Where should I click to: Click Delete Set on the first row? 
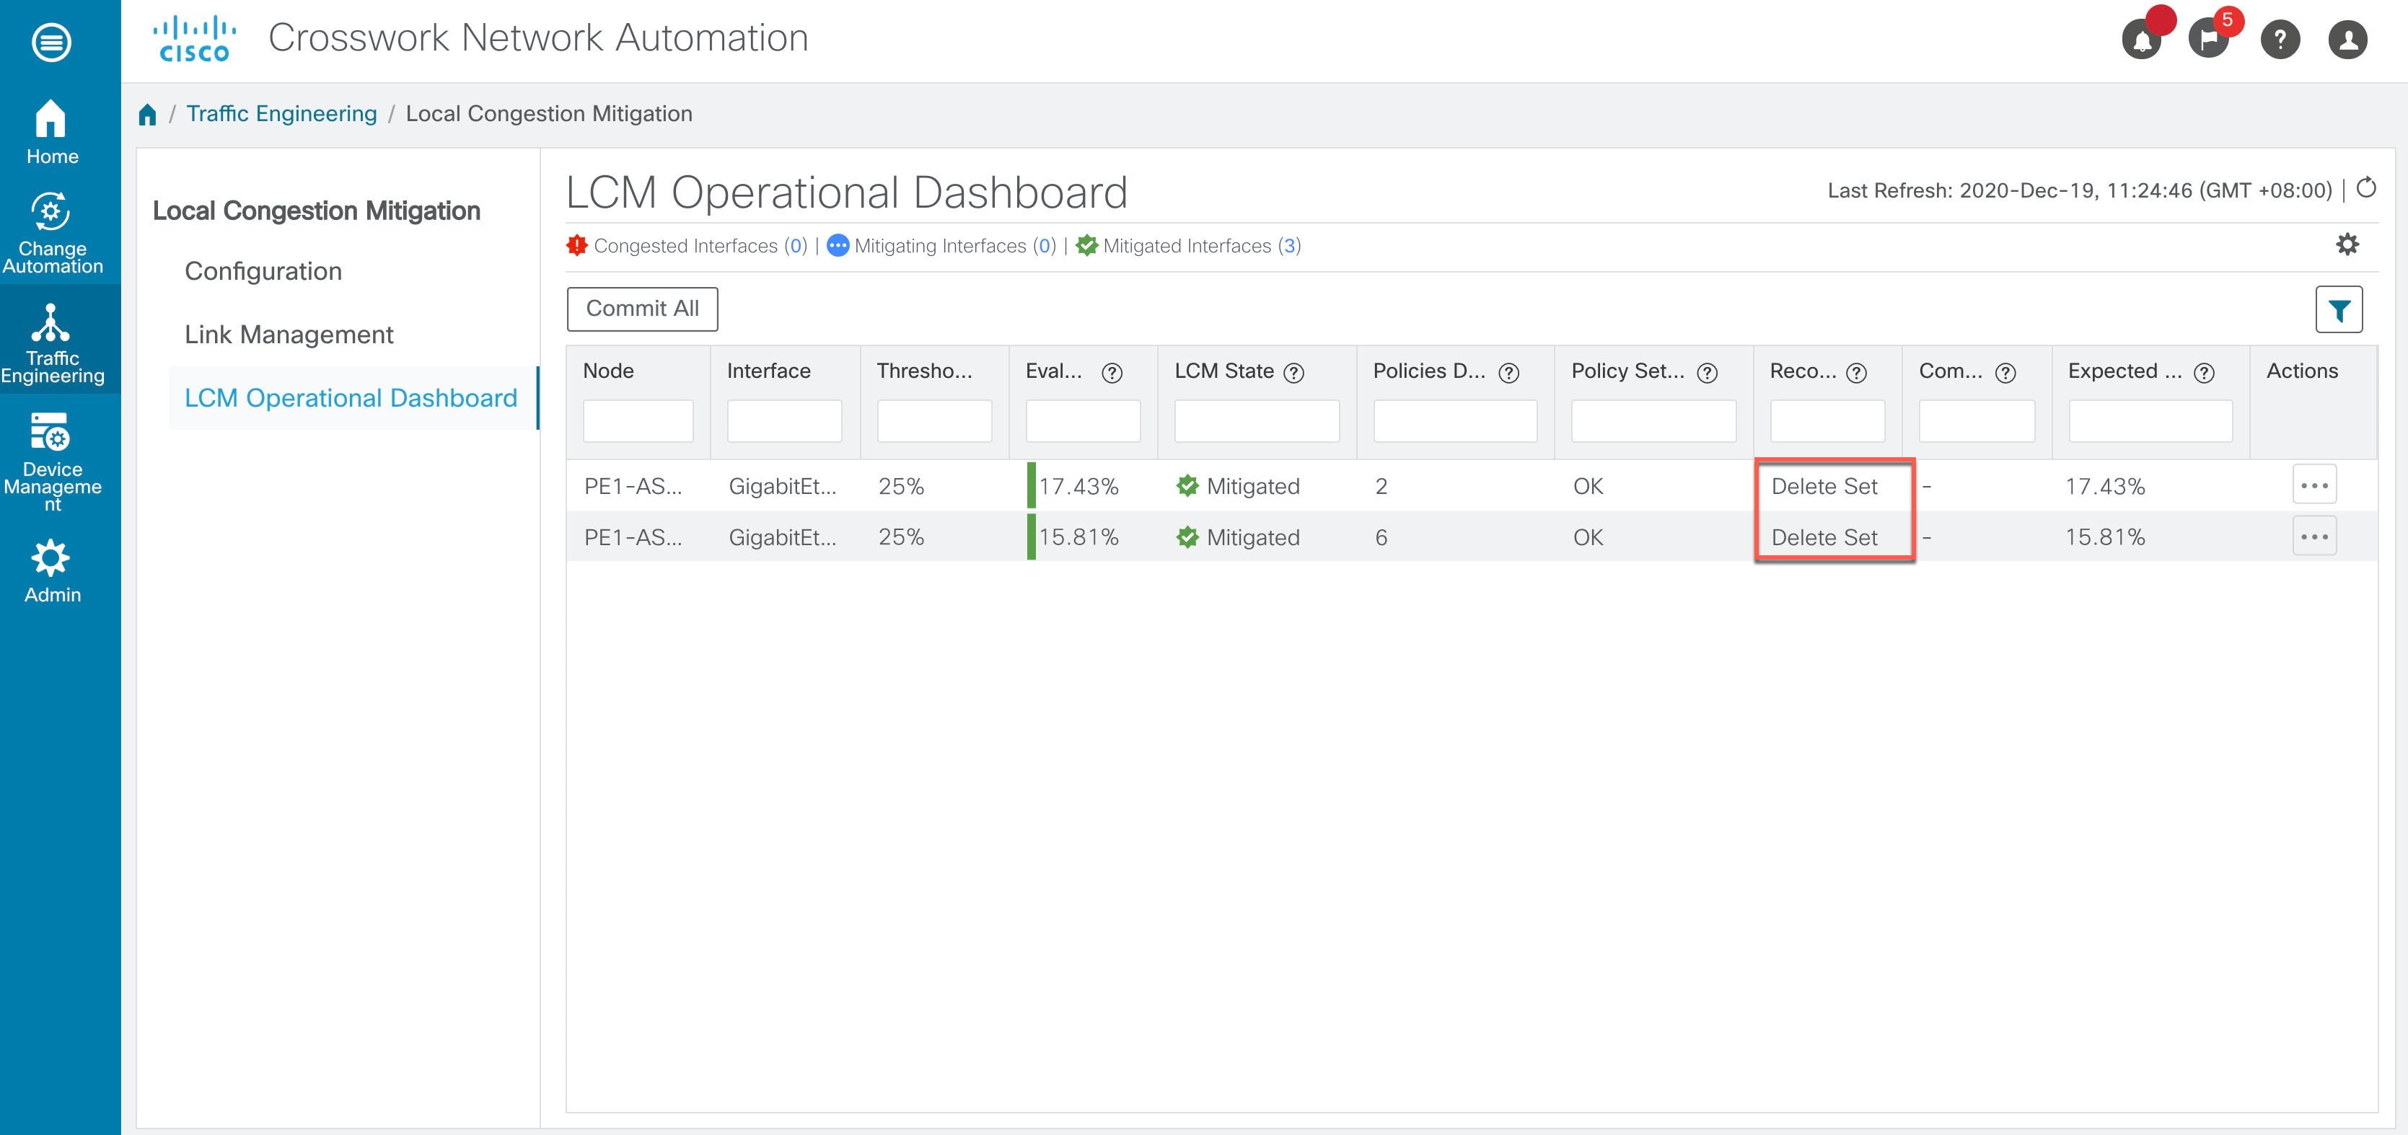[1824, 486]
